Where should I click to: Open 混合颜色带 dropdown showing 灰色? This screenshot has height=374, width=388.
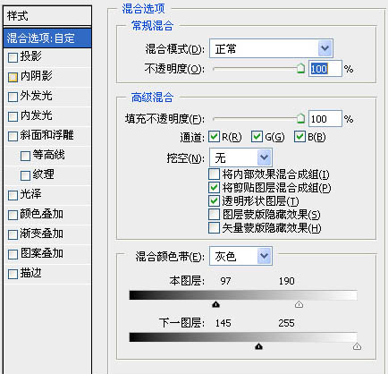coord(240,256)
